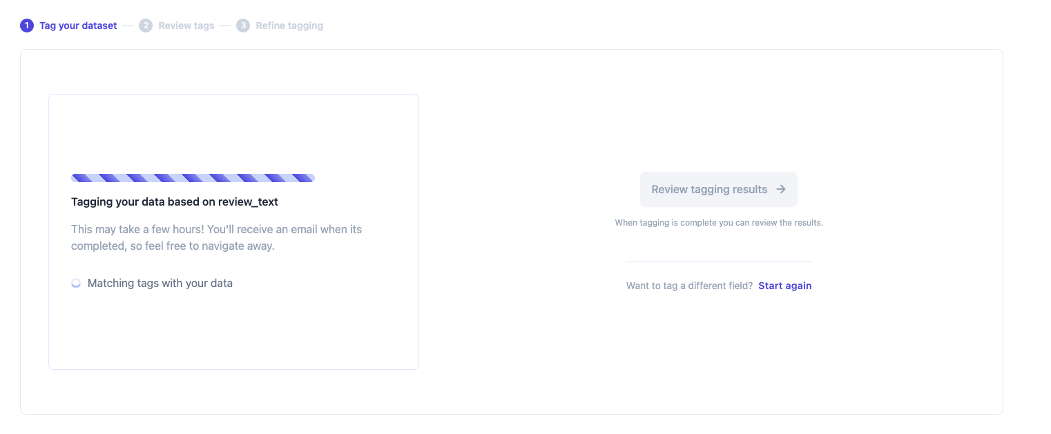Click the arrow icon in Review tagging results
The height and width of the screenshot is (434, 1051).
point(781,189)
